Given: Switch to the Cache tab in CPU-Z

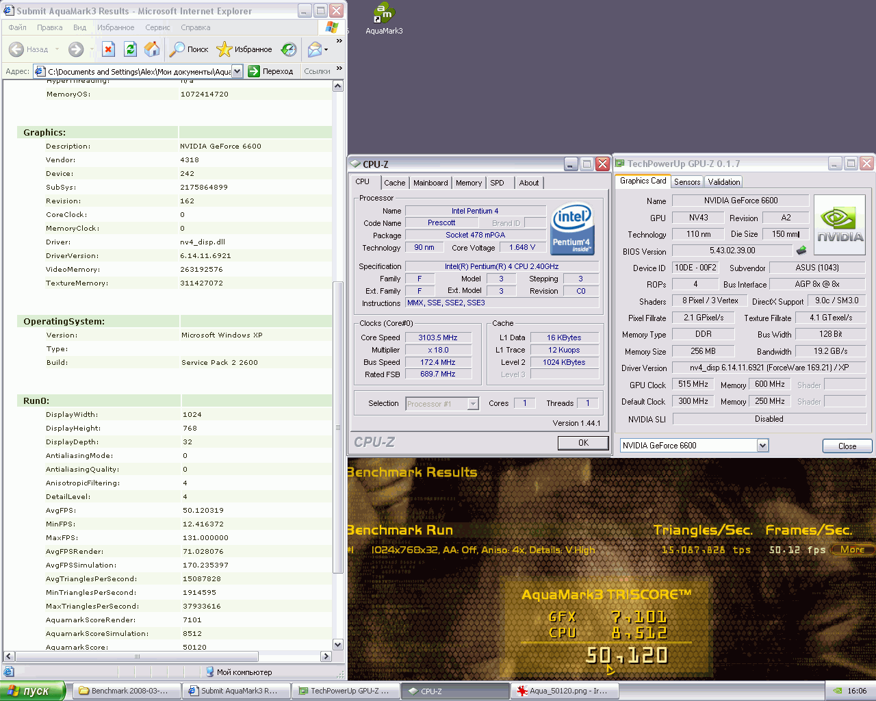Looking at the screenshot, I should point(394,183).
